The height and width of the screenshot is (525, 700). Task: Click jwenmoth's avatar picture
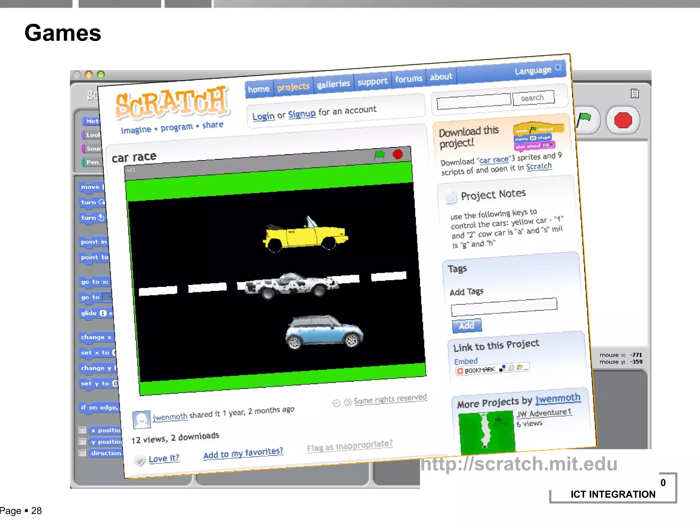142,419
